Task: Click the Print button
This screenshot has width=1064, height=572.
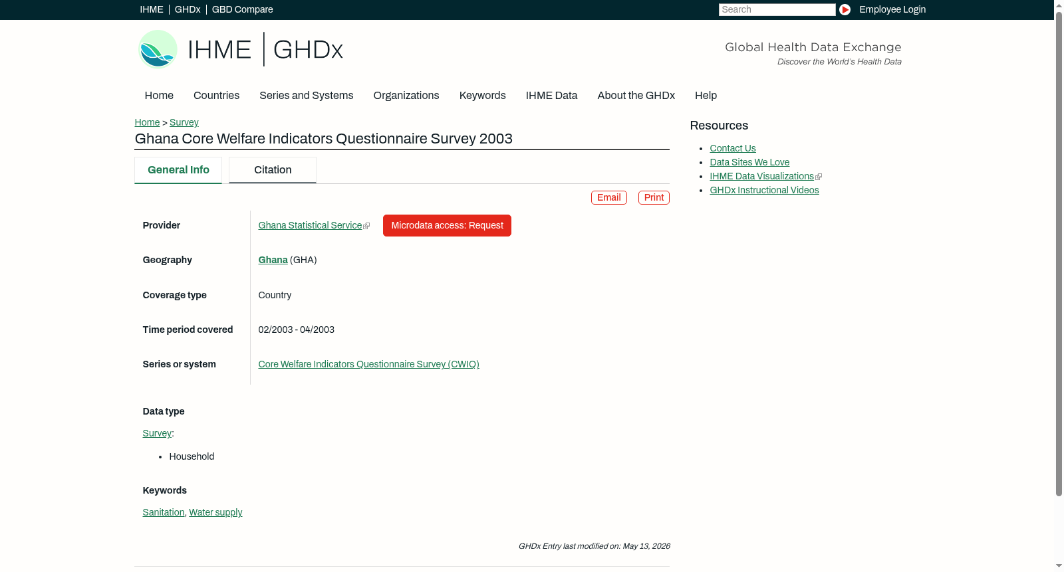Action: coord(654,197)
